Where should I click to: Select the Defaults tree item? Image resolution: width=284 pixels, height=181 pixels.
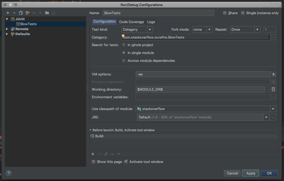coord(22,34)
